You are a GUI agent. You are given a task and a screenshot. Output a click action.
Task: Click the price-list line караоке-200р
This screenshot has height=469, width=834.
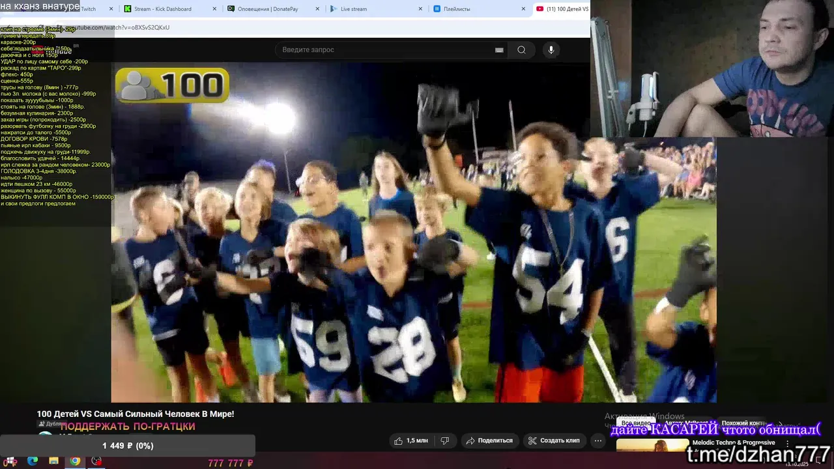tap(18, 42)
